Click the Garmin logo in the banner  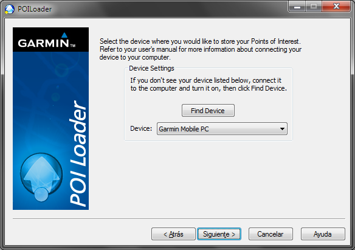(x=47, y=41)
